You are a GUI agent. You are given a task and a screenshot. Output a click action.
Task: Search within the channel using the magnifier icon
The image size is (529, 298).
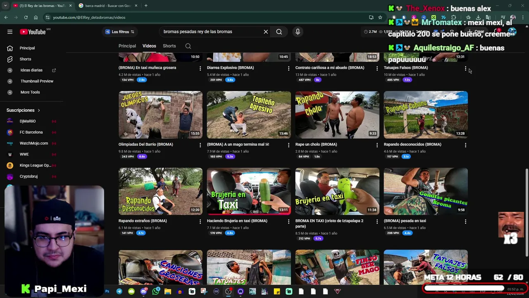pos(188,46)
